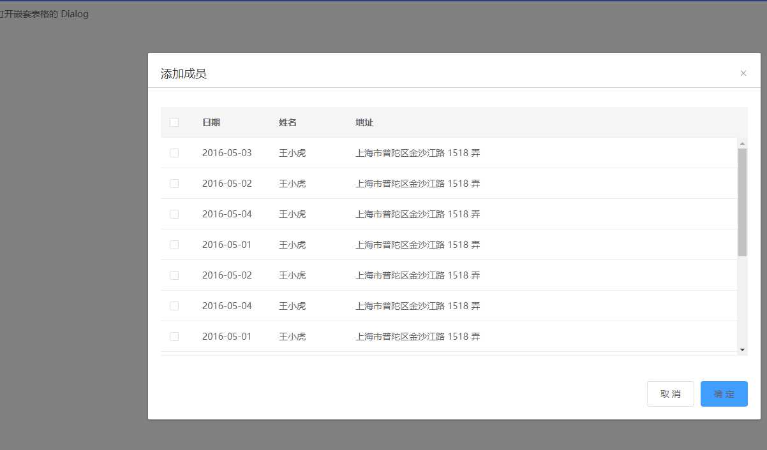This screenshot has height=450, width=767.
Task: Click the 添加成员 dialog title
Action: 184,74
